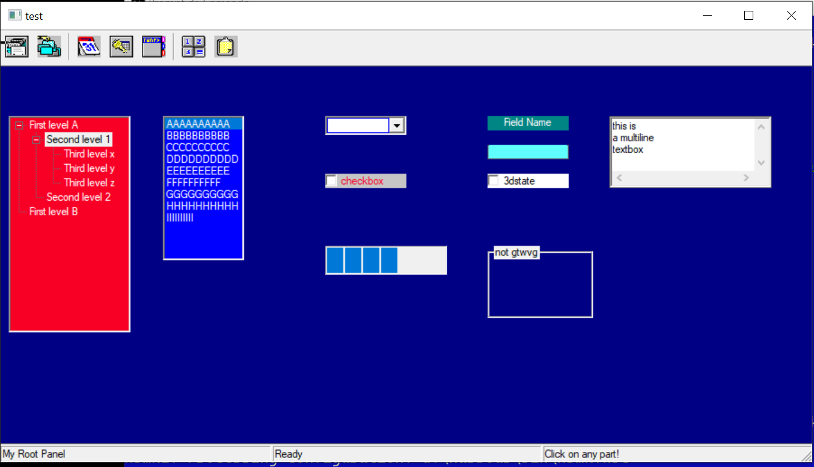Open the combo box dropdown arrow
Screen dimensions: 814x467
point(397,126)
